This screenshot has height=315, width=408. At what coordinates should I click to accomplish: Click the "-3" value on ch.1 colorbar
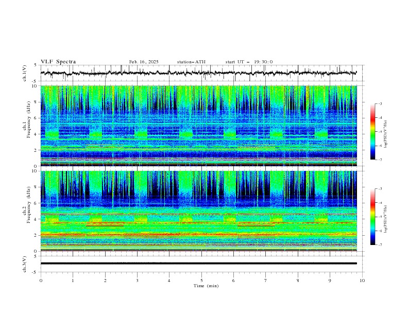(380, 103)
